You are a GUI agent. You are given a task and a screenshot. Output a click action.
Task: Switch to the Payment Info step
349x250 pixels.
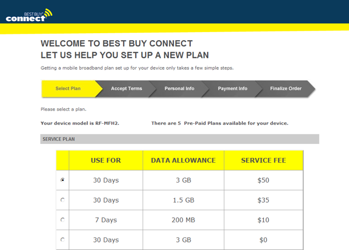[232, 89]
